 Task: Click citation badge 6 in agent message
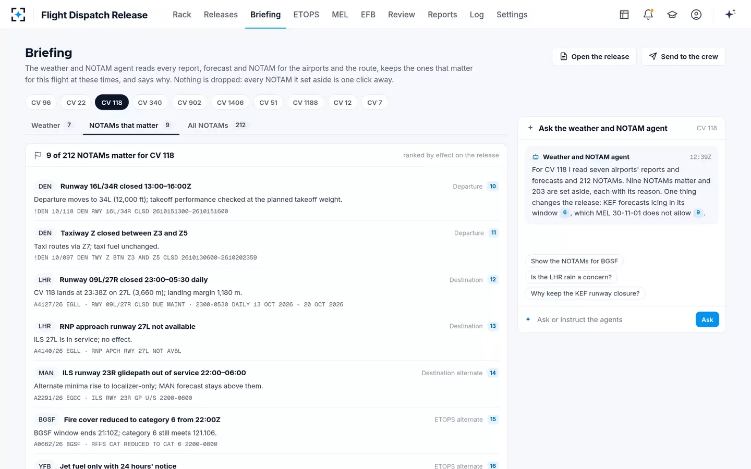click(x=565, y=213)
